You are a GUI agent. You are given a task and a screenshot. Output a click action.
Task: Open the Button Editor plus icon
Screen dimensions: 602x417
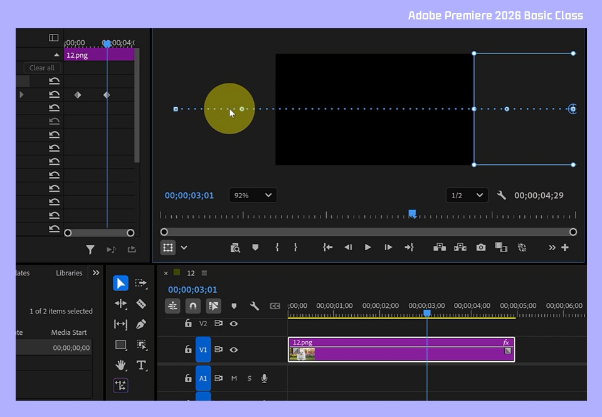tap(565, 248)
